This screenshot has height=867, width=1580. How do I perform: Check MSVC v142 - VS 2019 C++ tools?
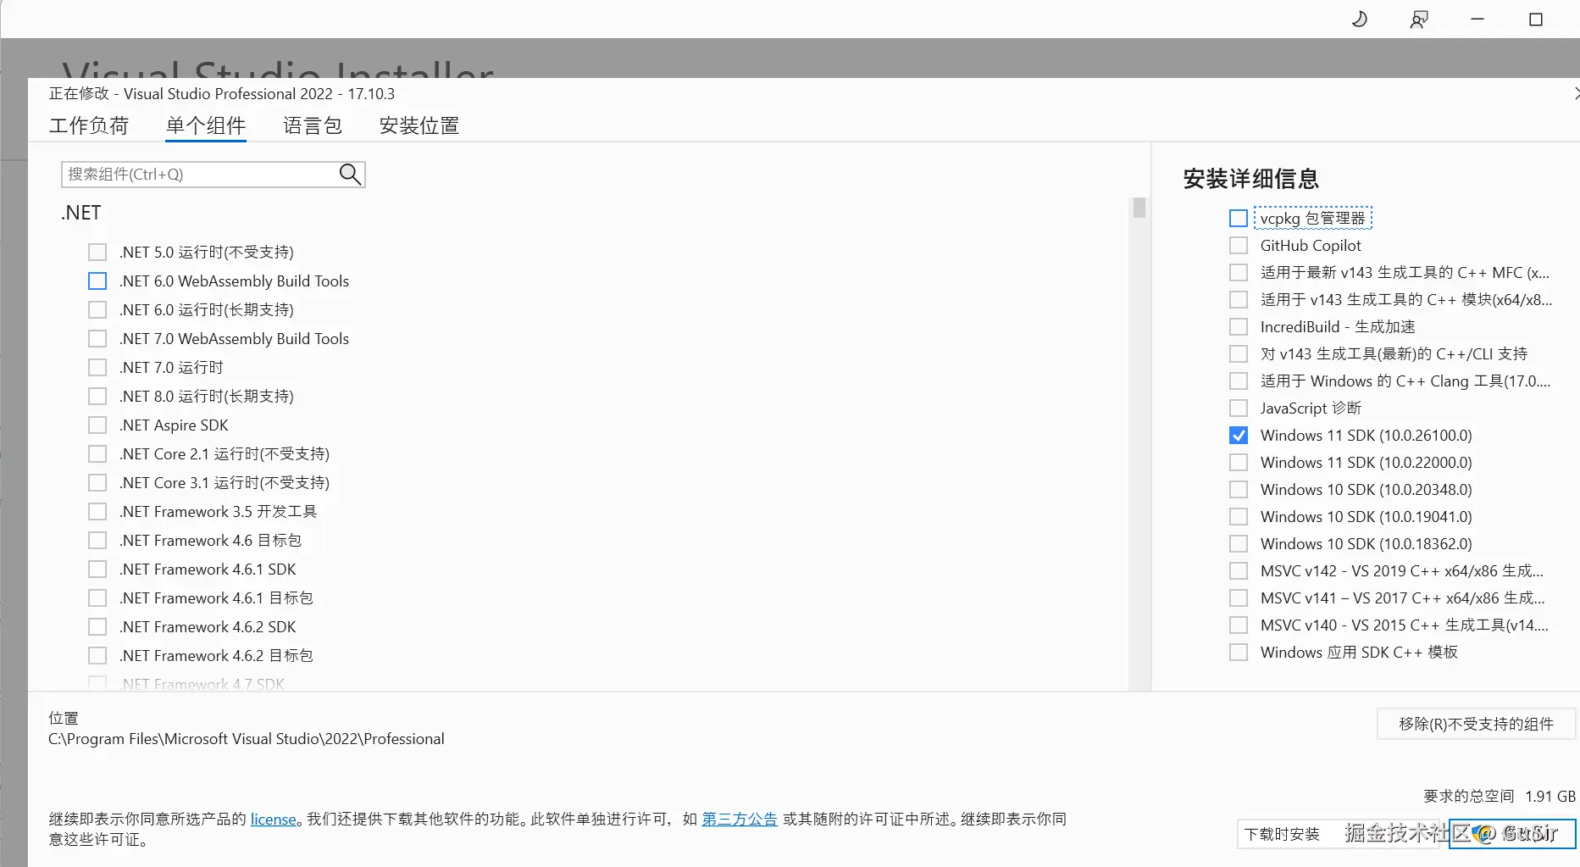(1239, 571)
